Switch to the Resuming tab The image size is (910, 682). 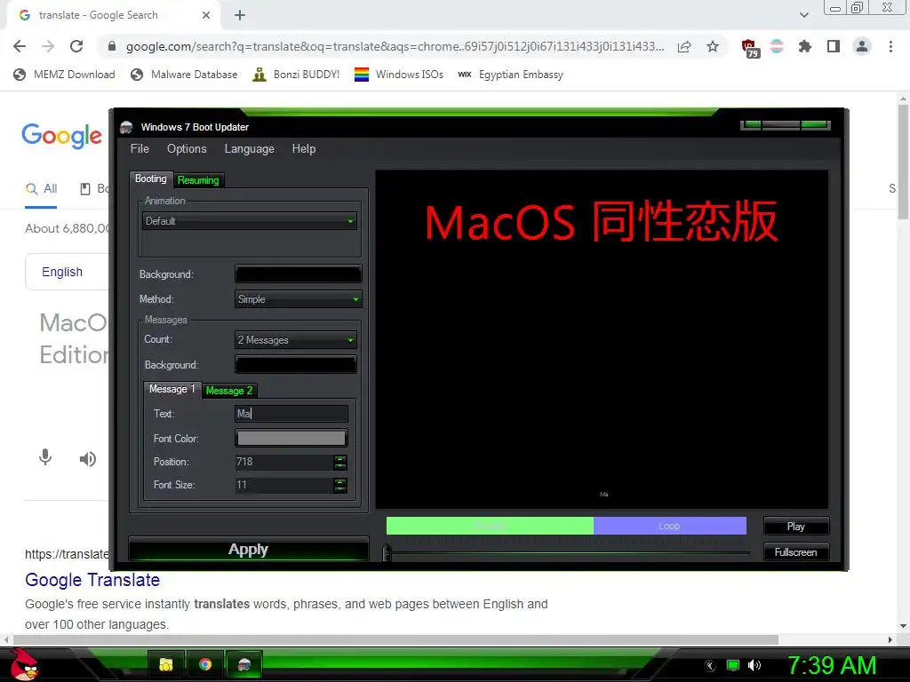click(x=198, y=180)
